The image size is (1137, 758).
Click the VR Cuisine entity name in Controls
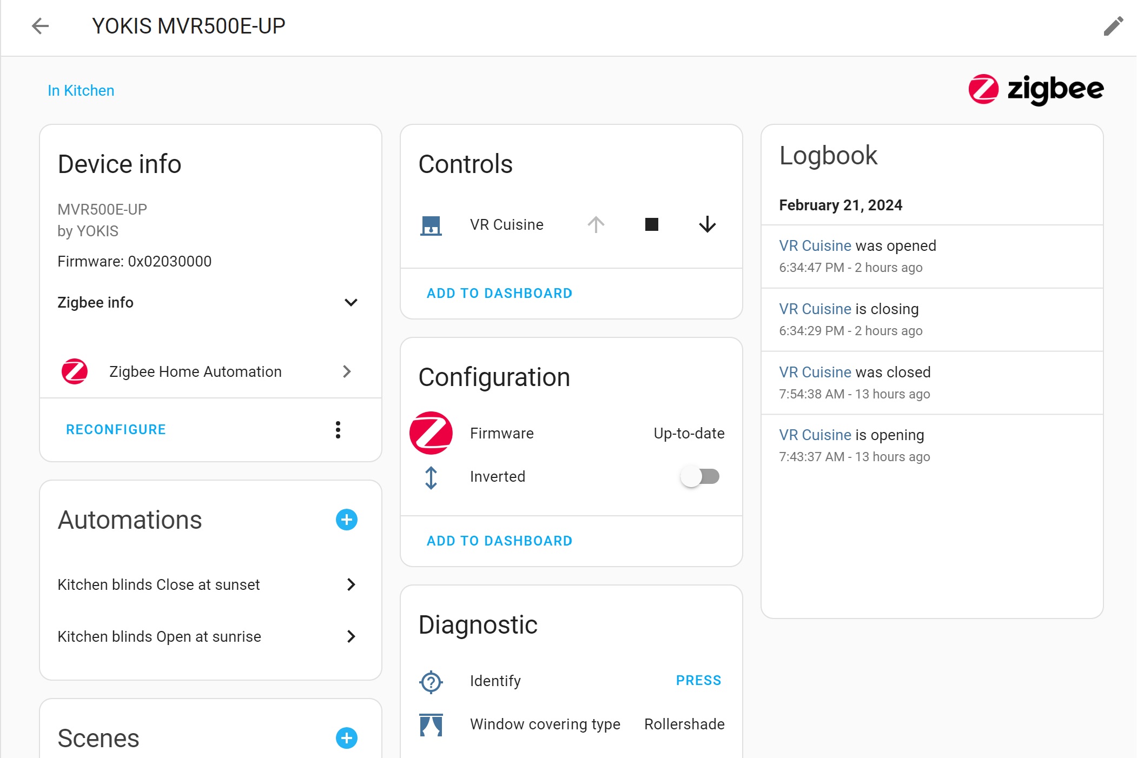coord(507,224)
